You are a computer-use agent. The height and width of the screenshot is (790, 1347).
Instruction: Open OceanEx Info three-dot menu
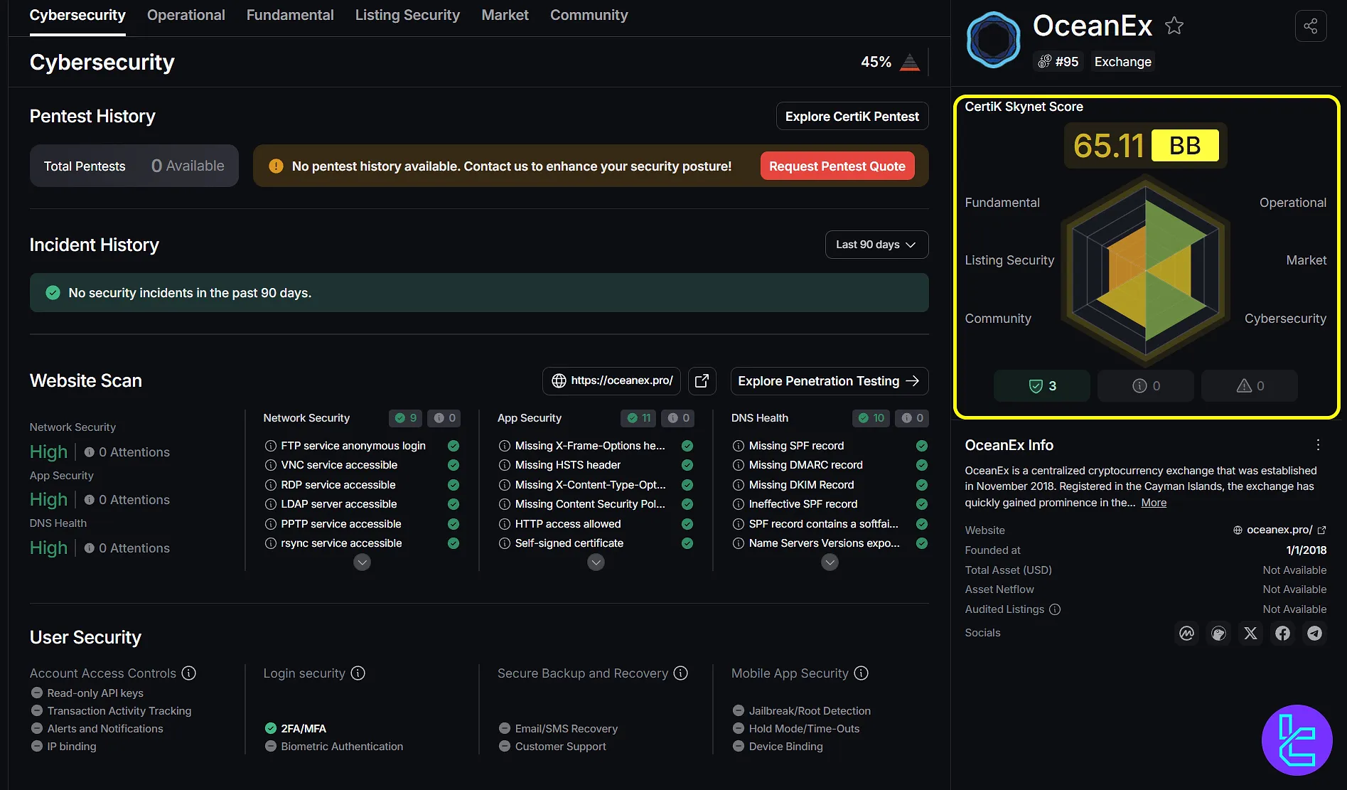tap(1318, 445)
